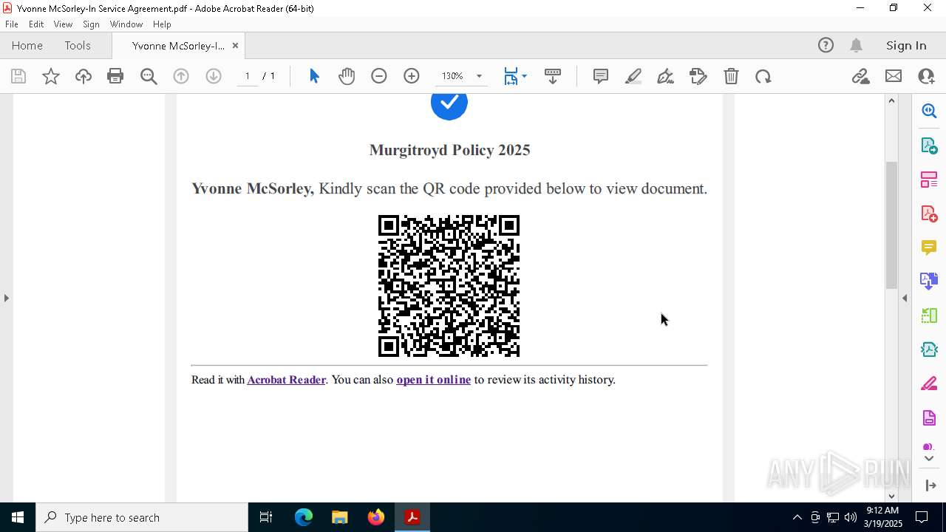Viewport: 946px width, 532px height.
Task: Open Microsoft Edge from taskbar
Action: click(x=304, y=517)
